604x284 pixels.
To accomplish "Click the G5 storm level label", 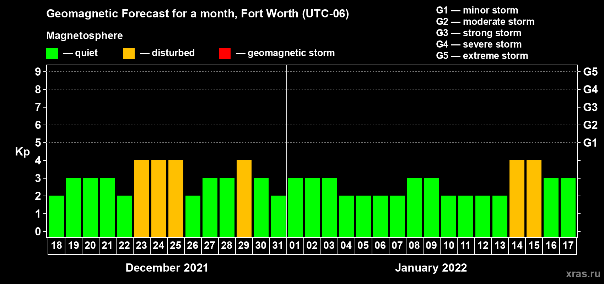I will (590, 72).
